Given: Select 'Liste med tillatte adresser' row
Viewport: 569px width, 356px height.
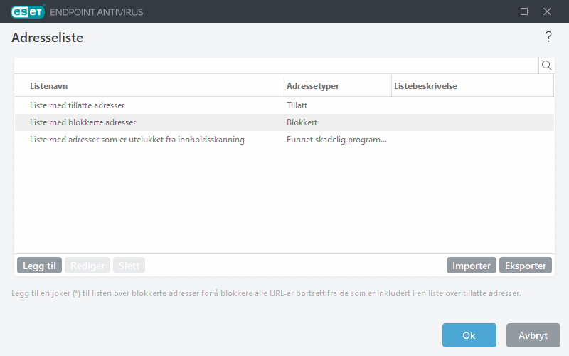Looking at the screenshot, I should (x=78, y=105).
